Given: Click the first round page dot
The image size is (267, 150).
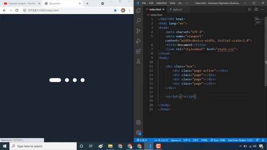Looking at the screenshot, I should [67, 80].
